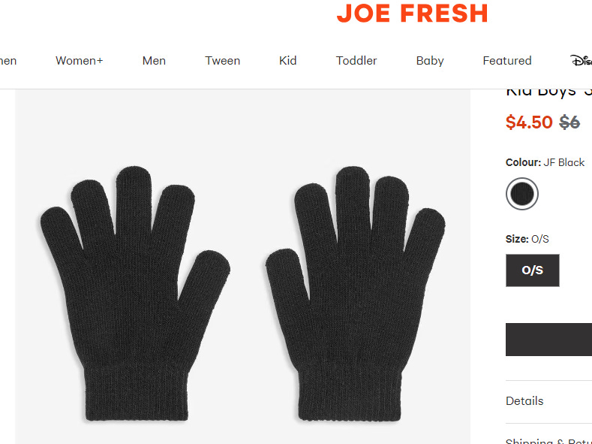Click the Kid Boys' product title
The image size is (592, 444).
548,93
